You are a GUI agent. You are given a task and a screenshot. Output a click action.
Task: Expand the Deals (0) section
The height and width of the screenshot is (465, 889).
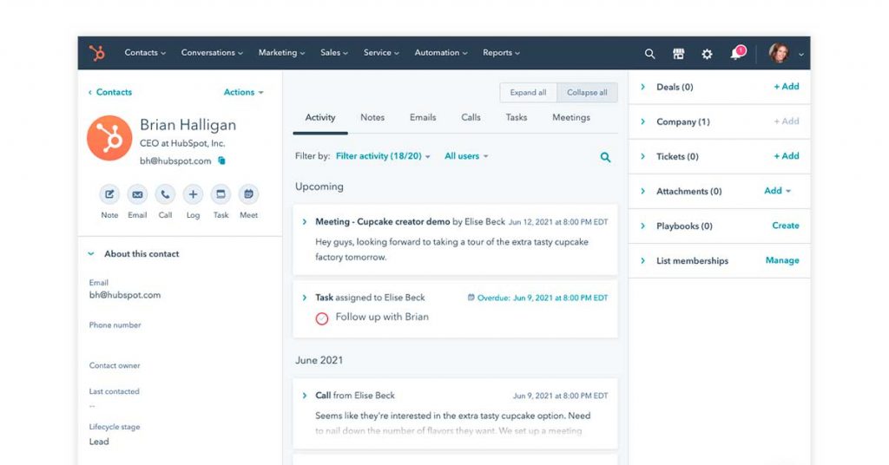click(x=643, y=88)
